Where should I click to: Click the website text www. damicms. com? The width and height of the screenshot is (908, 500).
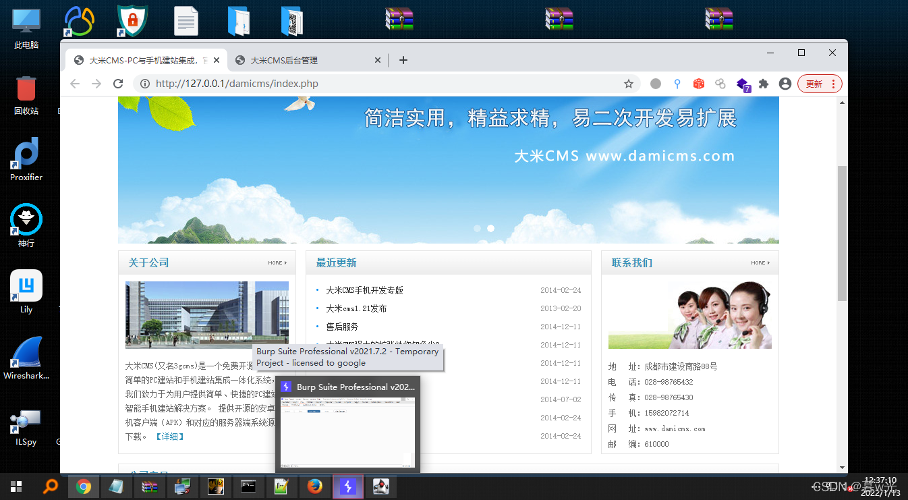pyautogui.click(x=675, y=428)
